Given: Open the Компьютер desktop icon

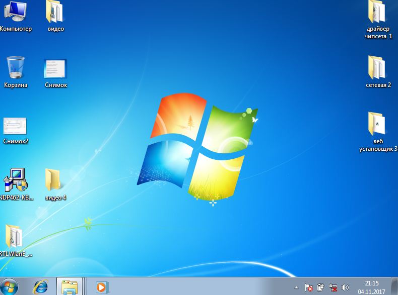Looking at the screenshot, I should click(14, 12).
